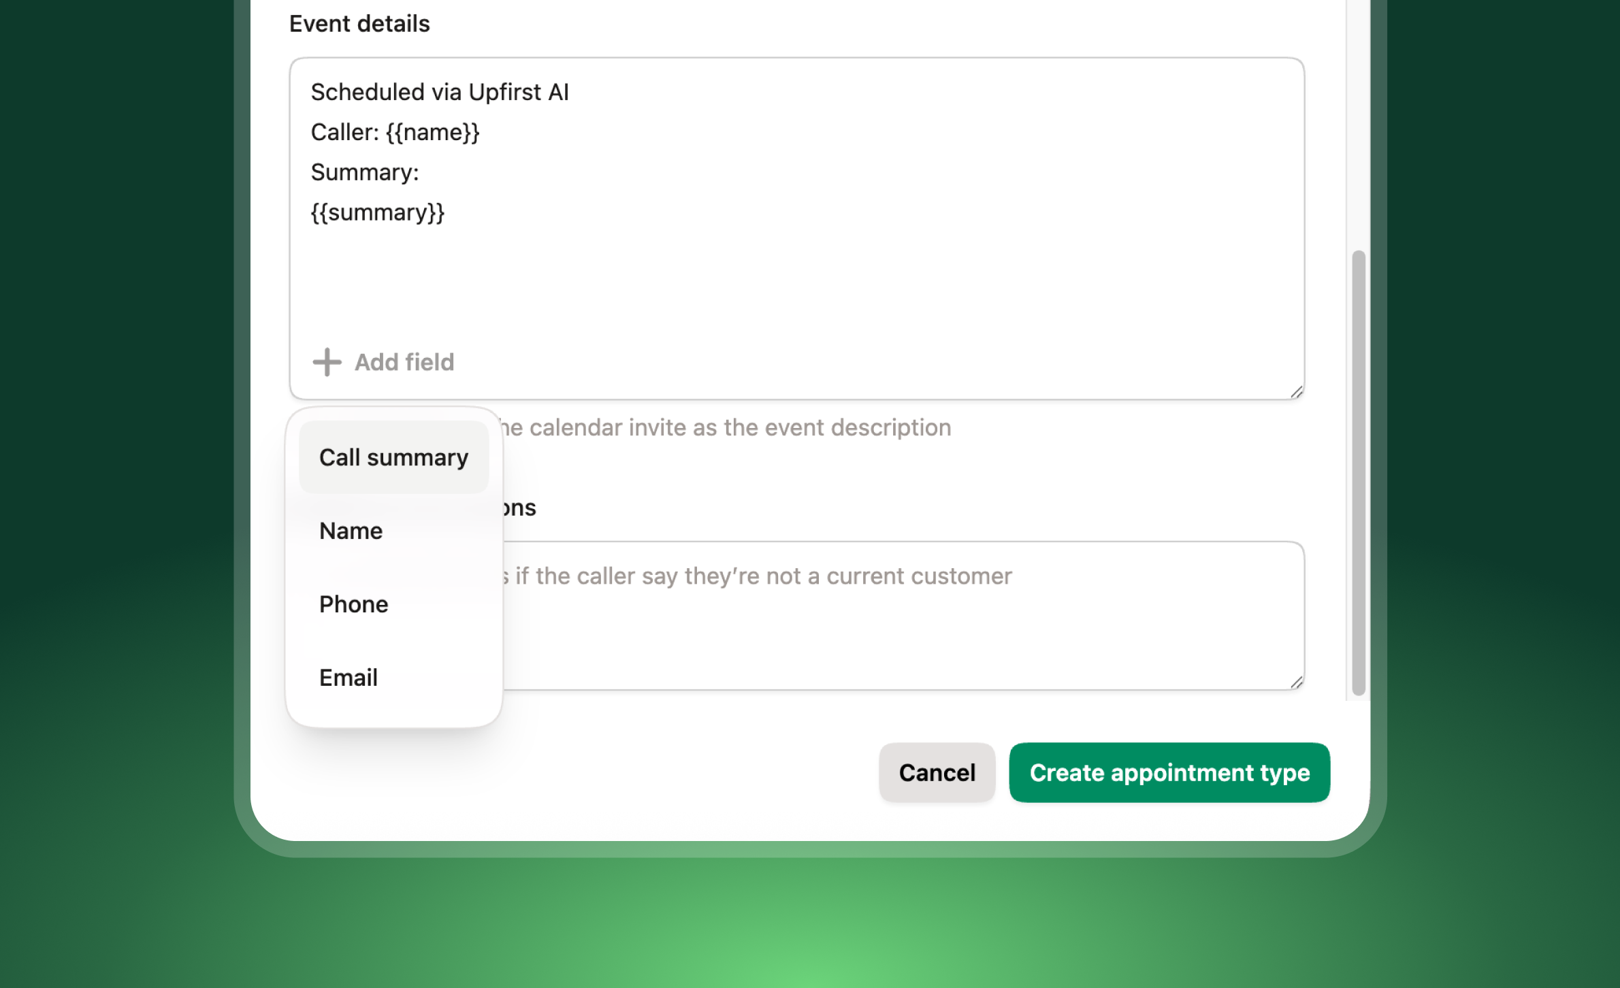The width and height of the screenshot is (1620, 988).
Task: Click the plus icon beside Add field
Action: 327,362
